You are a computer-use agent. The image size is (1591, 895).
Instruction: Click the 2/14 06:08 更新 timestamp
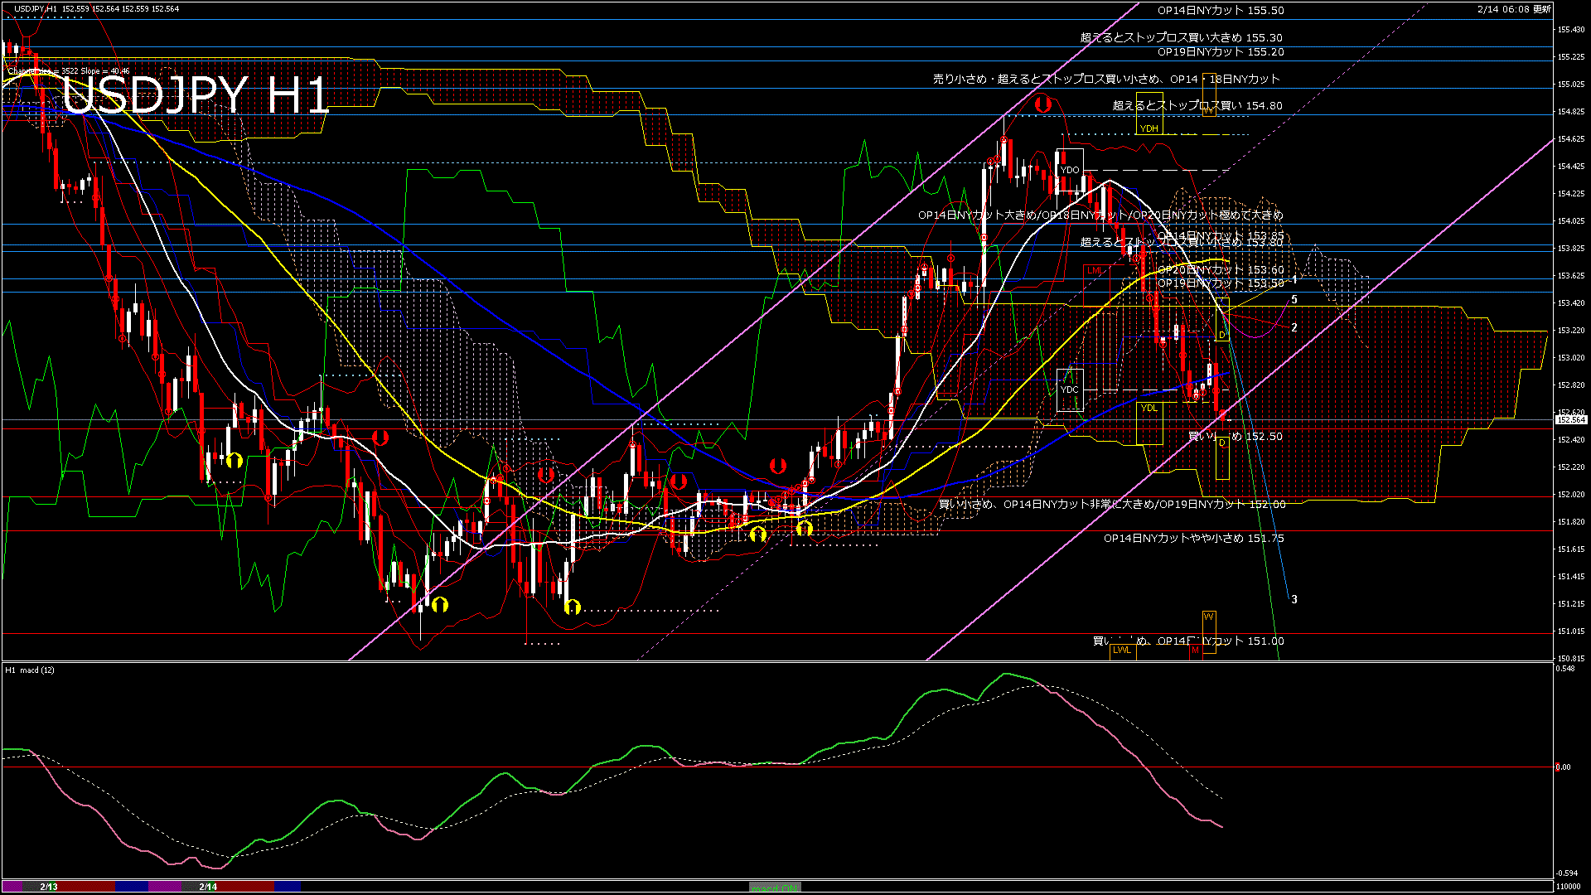click(1513, 9)
